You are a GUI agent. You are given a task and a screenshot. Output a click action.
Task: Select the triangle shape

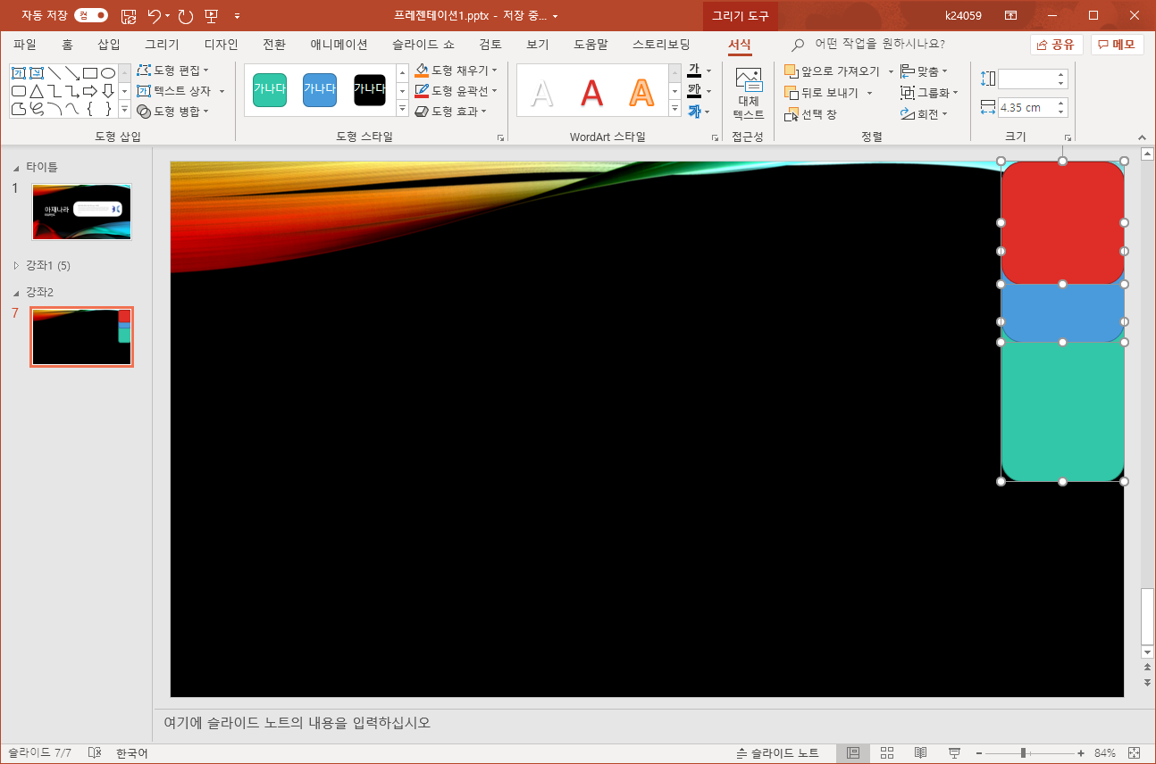(37, 91)
